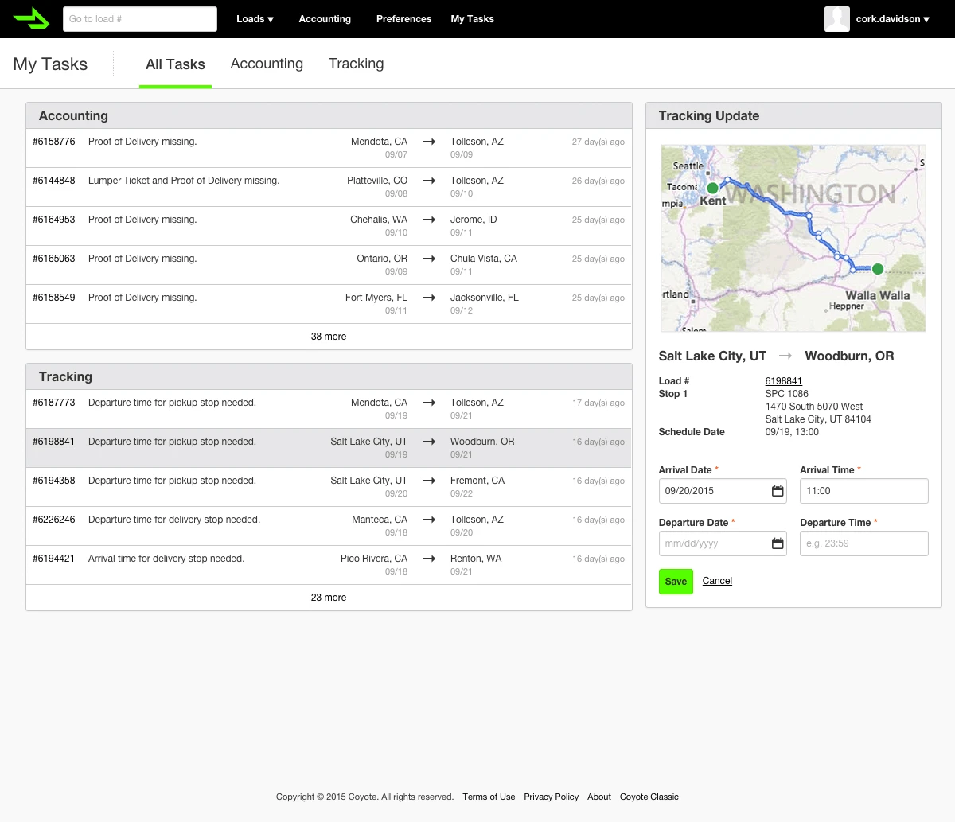The width and height of the screenshot is (955, 822).
Task: Open load #6198841 in the Tracking list
Action: [54, 442]
